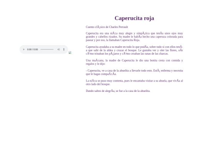Click paragraph mentioning "bonita cesta con comida"
The width and height of the screenshot is (207, 155).
pos(134,62)
